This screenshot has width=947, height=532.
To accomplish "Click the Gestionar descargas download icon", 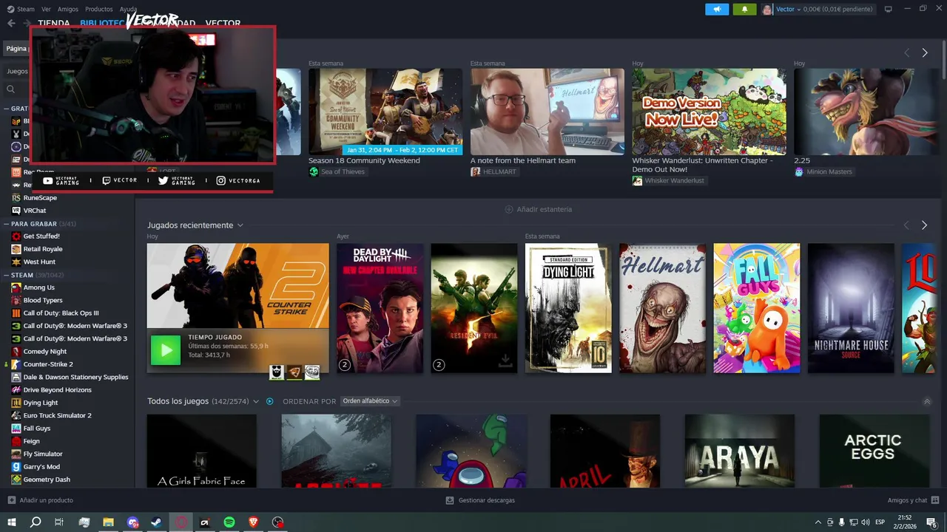I will coord(450,500).
